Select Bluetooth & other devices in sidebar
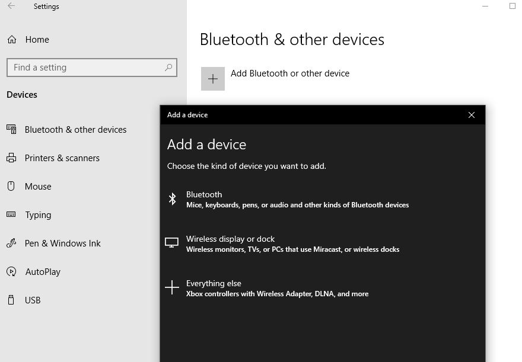This screenshot has height=362, width=522. pos(75,130)
